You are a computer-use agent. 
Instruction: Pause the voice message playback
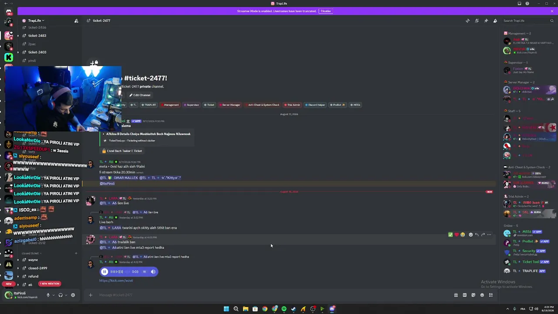point(105,272)
